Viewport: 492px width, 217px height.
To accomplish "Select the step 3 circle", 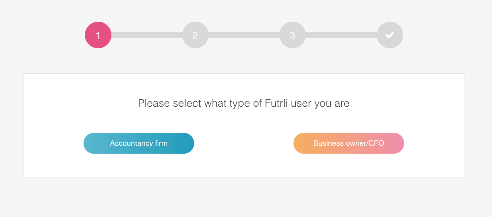I will (x=293, y=35).
